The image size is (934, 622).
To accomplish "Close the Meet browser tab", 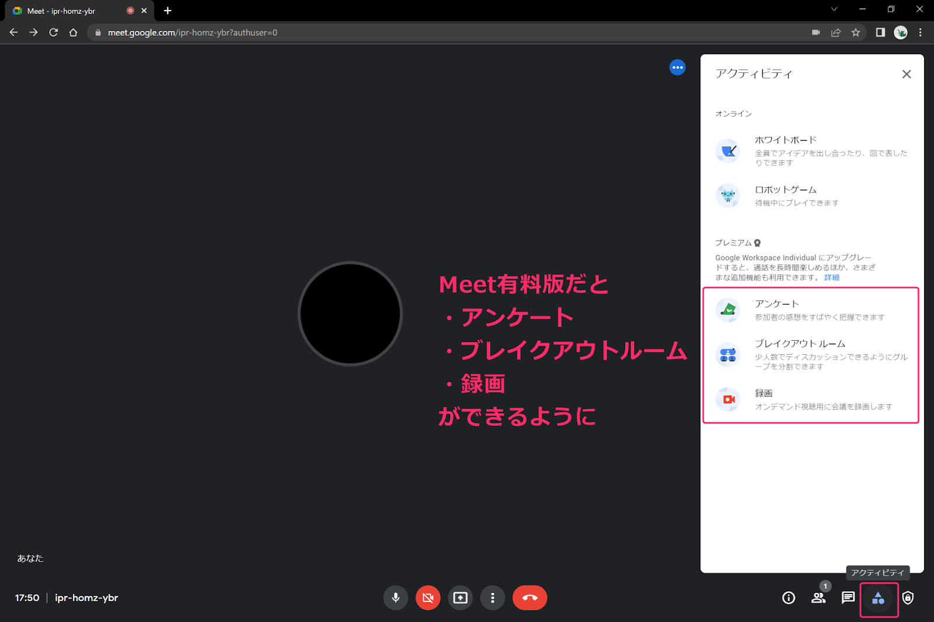I will (x=144, y=11).
